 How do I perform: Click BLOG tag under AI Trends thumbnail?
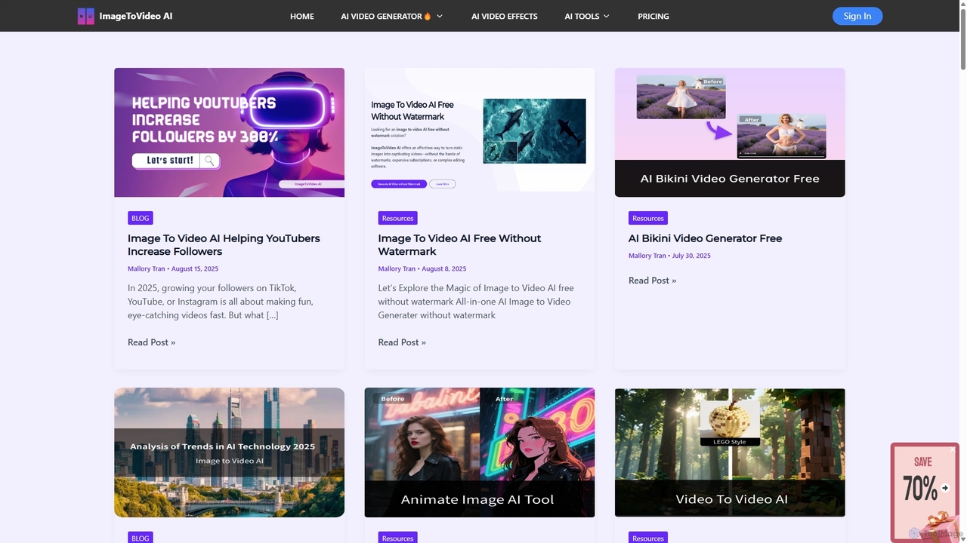click(141, 538)
